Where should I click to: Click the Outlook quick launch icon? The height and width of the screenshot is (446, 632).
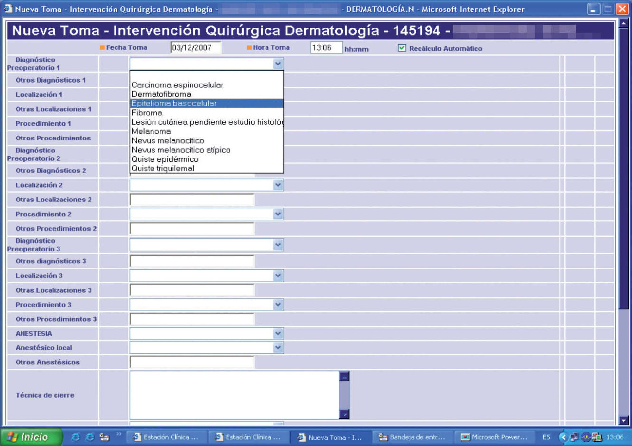click(x=104, y=437)
